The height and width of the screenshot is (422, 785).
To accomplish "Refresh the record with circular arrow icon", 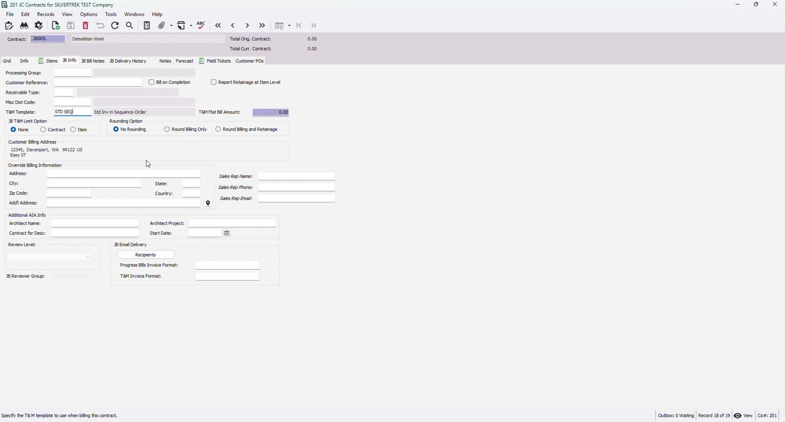I will click(x=115, y=26).
